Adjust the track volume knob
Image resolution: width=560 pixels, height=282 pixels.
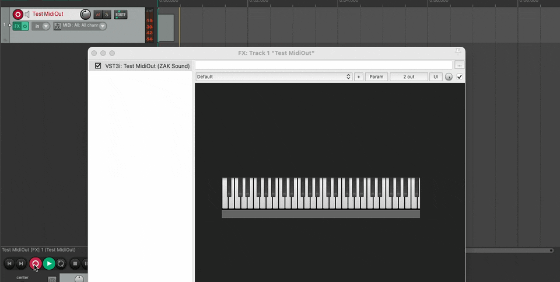tap(85, 14)
